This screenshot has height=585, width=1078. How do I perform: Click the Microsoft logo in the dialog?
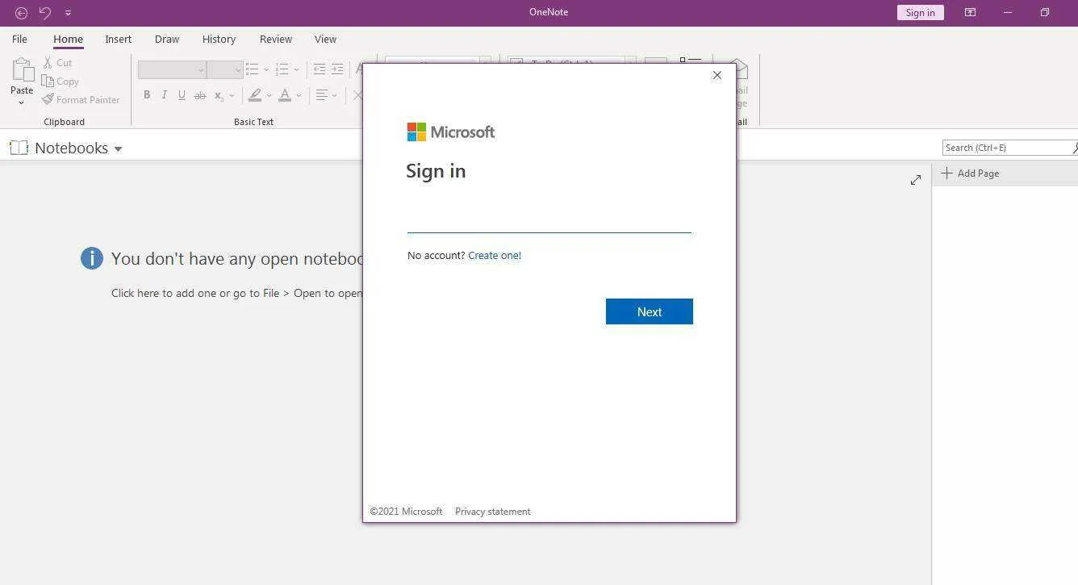pos(451,132)
